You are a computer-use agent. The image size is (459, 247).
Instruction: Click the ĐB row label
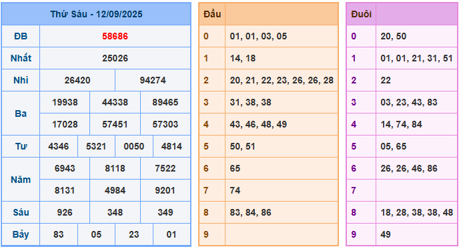pos(21,36)
